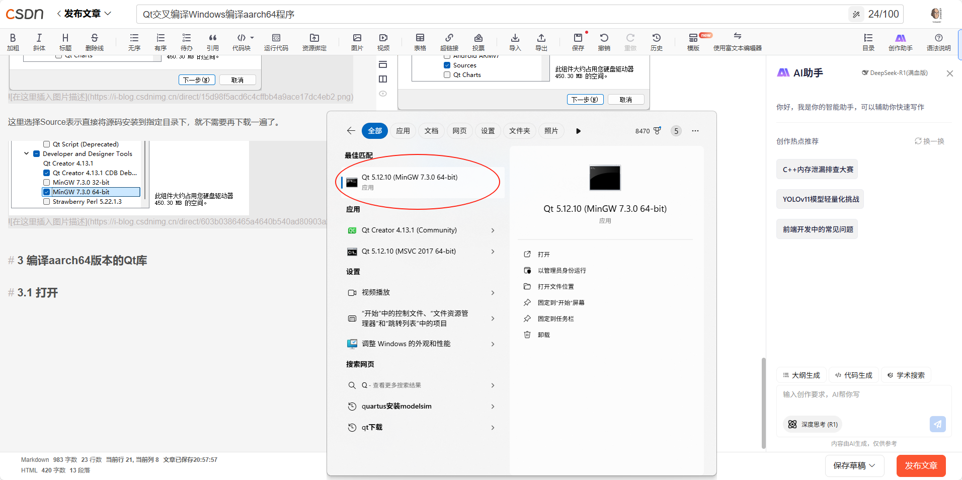Apply italic formatting in toolbar
The width and height of the screenshot is (962, 480).
39,42
